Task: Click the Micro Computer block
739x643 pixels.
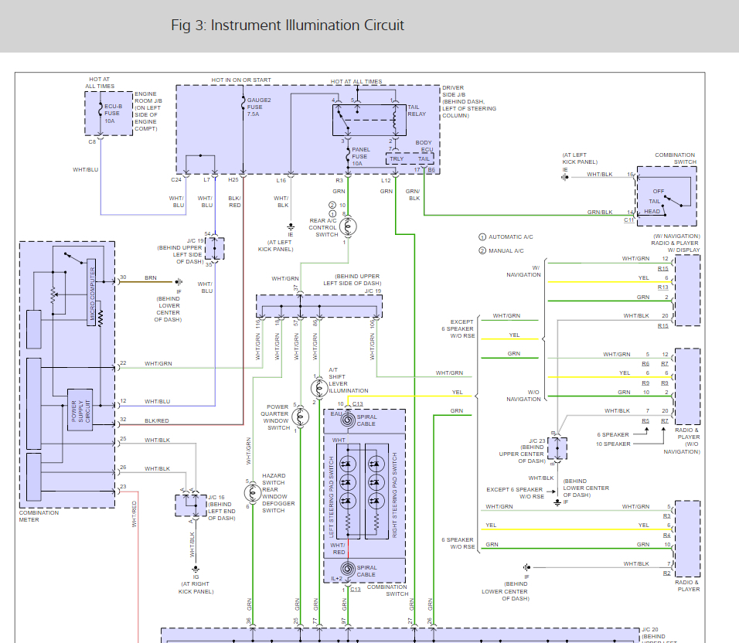Action: coord(91,292)
